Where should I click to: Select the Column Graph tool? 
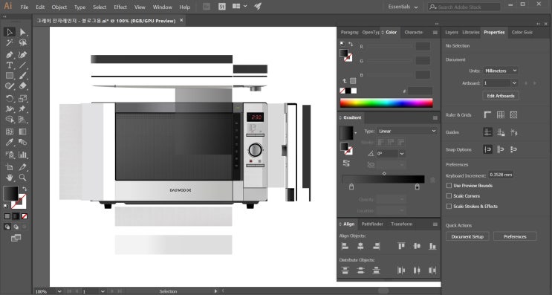(23, 155)
